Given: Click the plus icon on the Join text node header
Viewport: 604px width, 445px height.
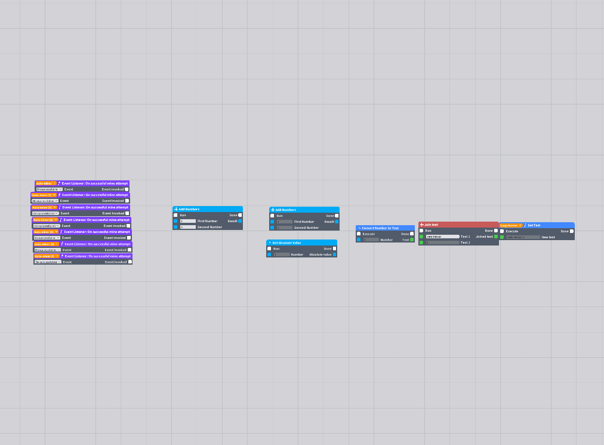Looking at the screenshot, I should pos(422,225).
